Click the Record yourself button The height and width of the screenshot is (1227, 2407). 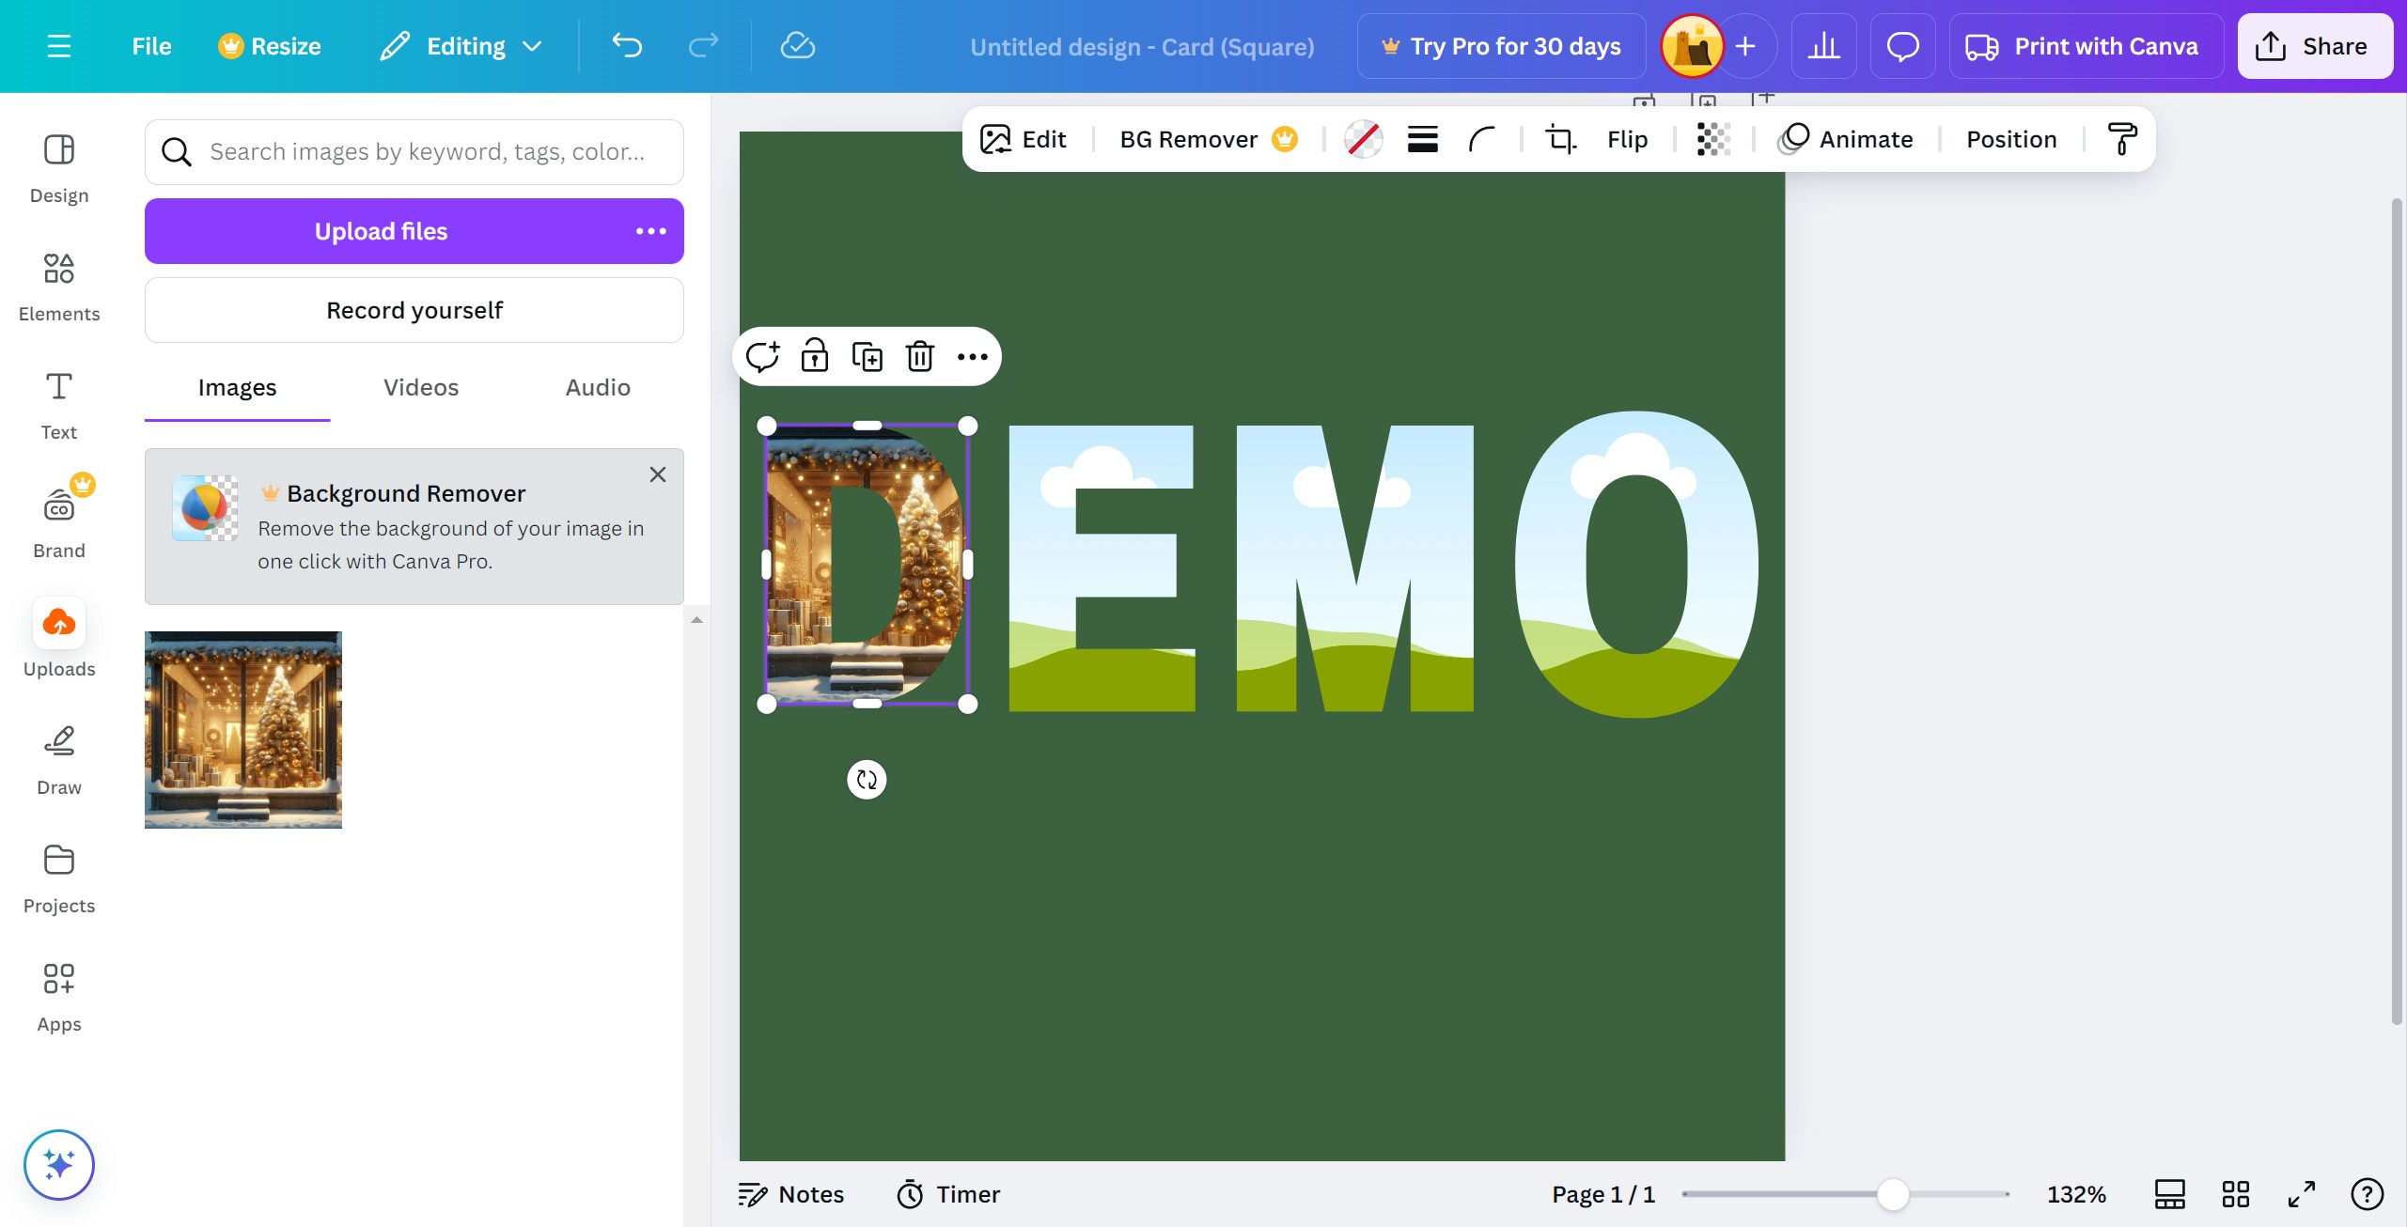[x=414, y=310]
